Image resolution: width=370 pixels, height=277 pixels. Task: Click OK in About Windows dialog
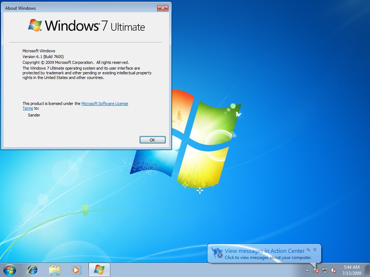click(152, 140)
